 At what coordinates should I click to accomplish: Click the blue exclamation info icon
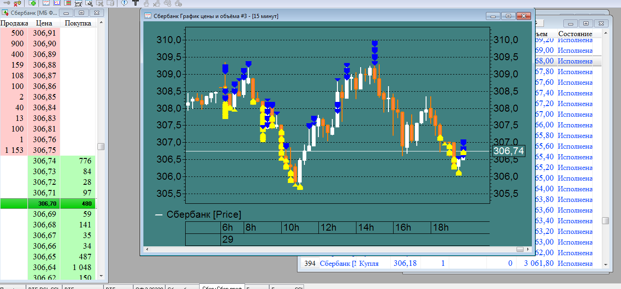coord(124,3)
